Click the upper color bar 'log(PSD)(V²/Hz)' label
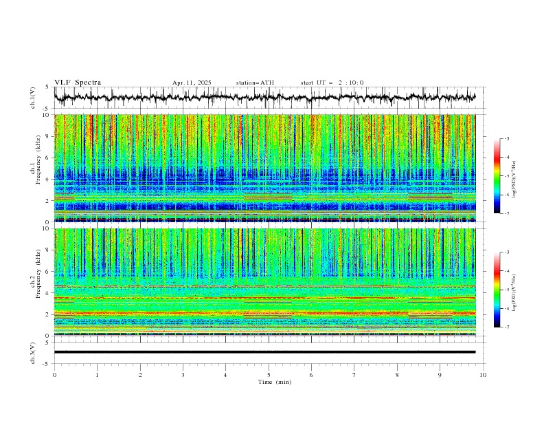Image resolution: width=544 pixels, height=421 pixels. click(x=514, y=180)
